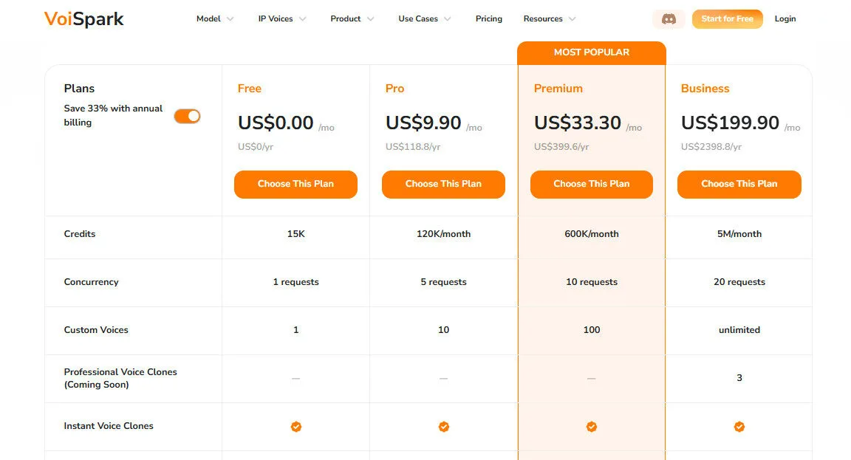Screen dimensions: 851x460
Task: Click the 1 requests concurrency value
Action: (295, 282)
